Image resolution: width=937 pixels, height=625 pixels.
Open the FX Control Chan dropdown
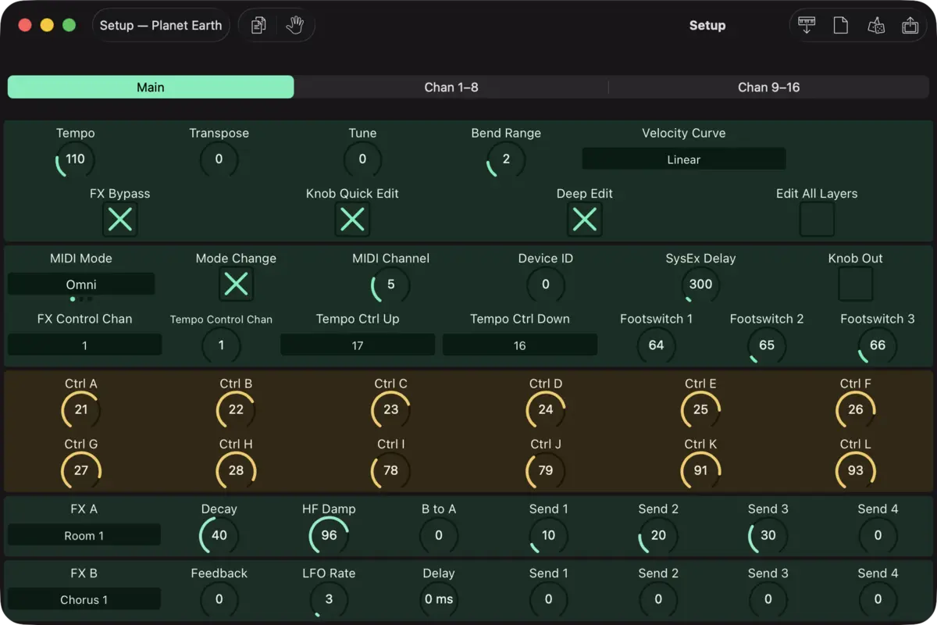click(84, 345)
